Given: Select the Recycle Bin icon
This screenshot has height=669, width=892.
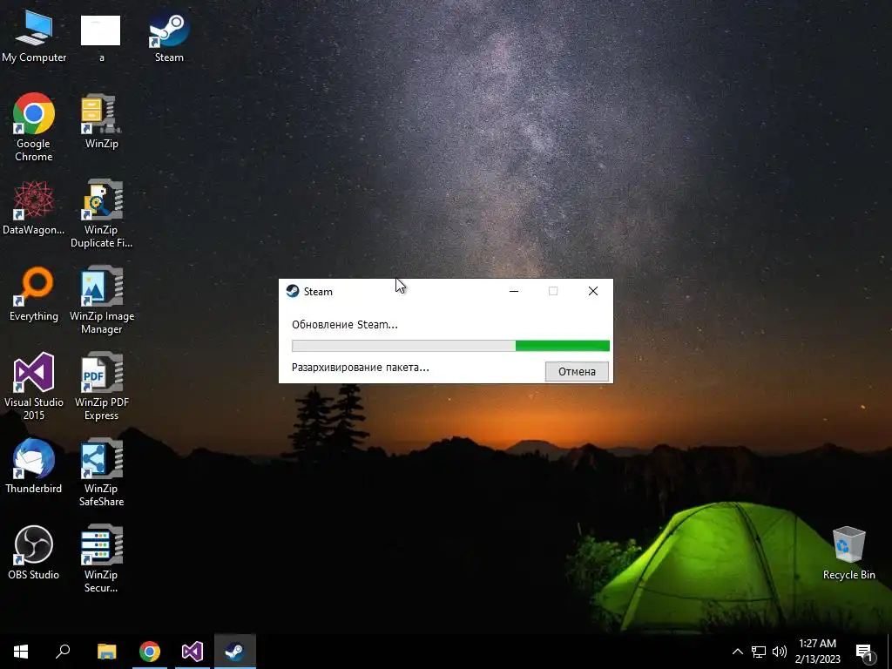Looking at the screenshot, I should 848,553.
